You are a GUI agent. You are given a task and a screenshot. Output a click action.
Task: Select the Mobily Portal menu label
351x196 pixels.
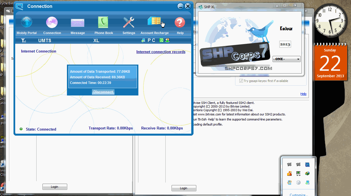point(27,33)
